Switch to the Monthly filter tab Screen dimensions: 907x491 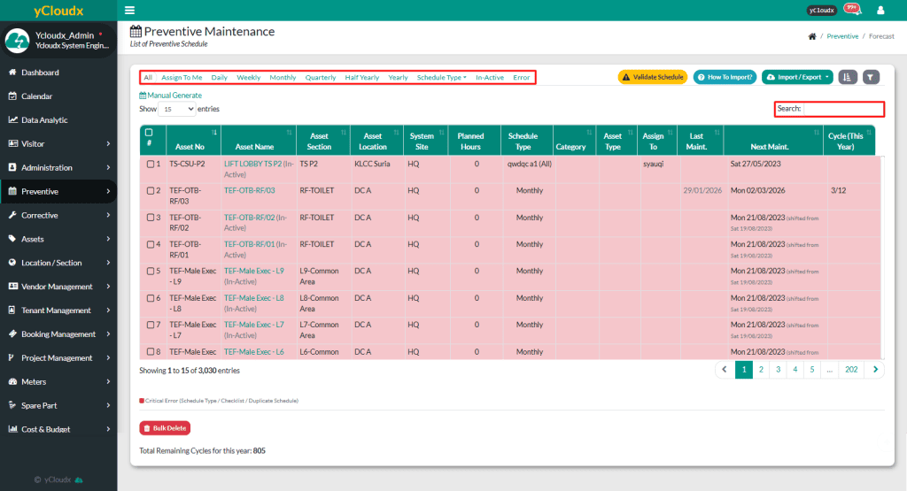283,78
